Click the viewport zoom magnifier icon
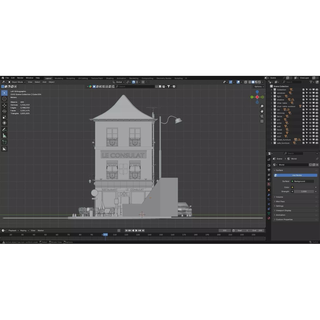 262,106
